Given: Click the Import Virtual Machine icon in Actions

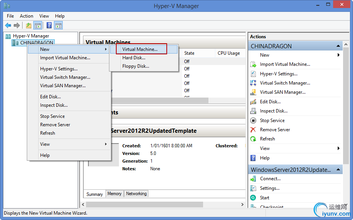Looking at the screenshot, I should 253,64.
